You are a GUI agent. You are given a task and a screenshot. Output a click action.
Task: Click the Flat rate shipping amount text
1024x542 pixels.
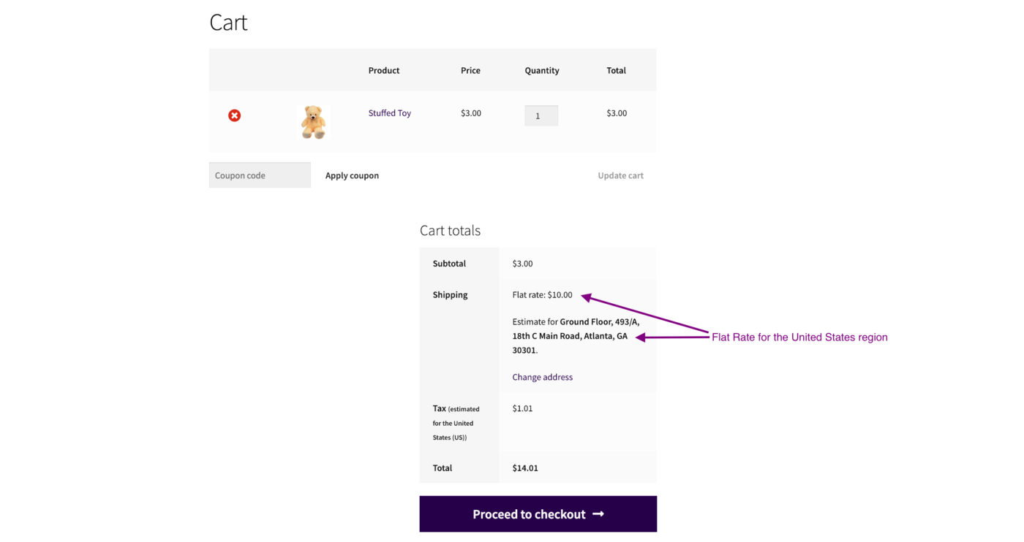coord(542,294)
